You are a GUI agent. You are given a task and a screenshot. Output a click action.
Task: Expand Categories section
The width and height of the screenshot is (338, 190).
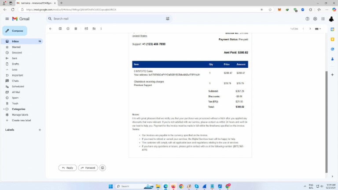coord(4,109)
